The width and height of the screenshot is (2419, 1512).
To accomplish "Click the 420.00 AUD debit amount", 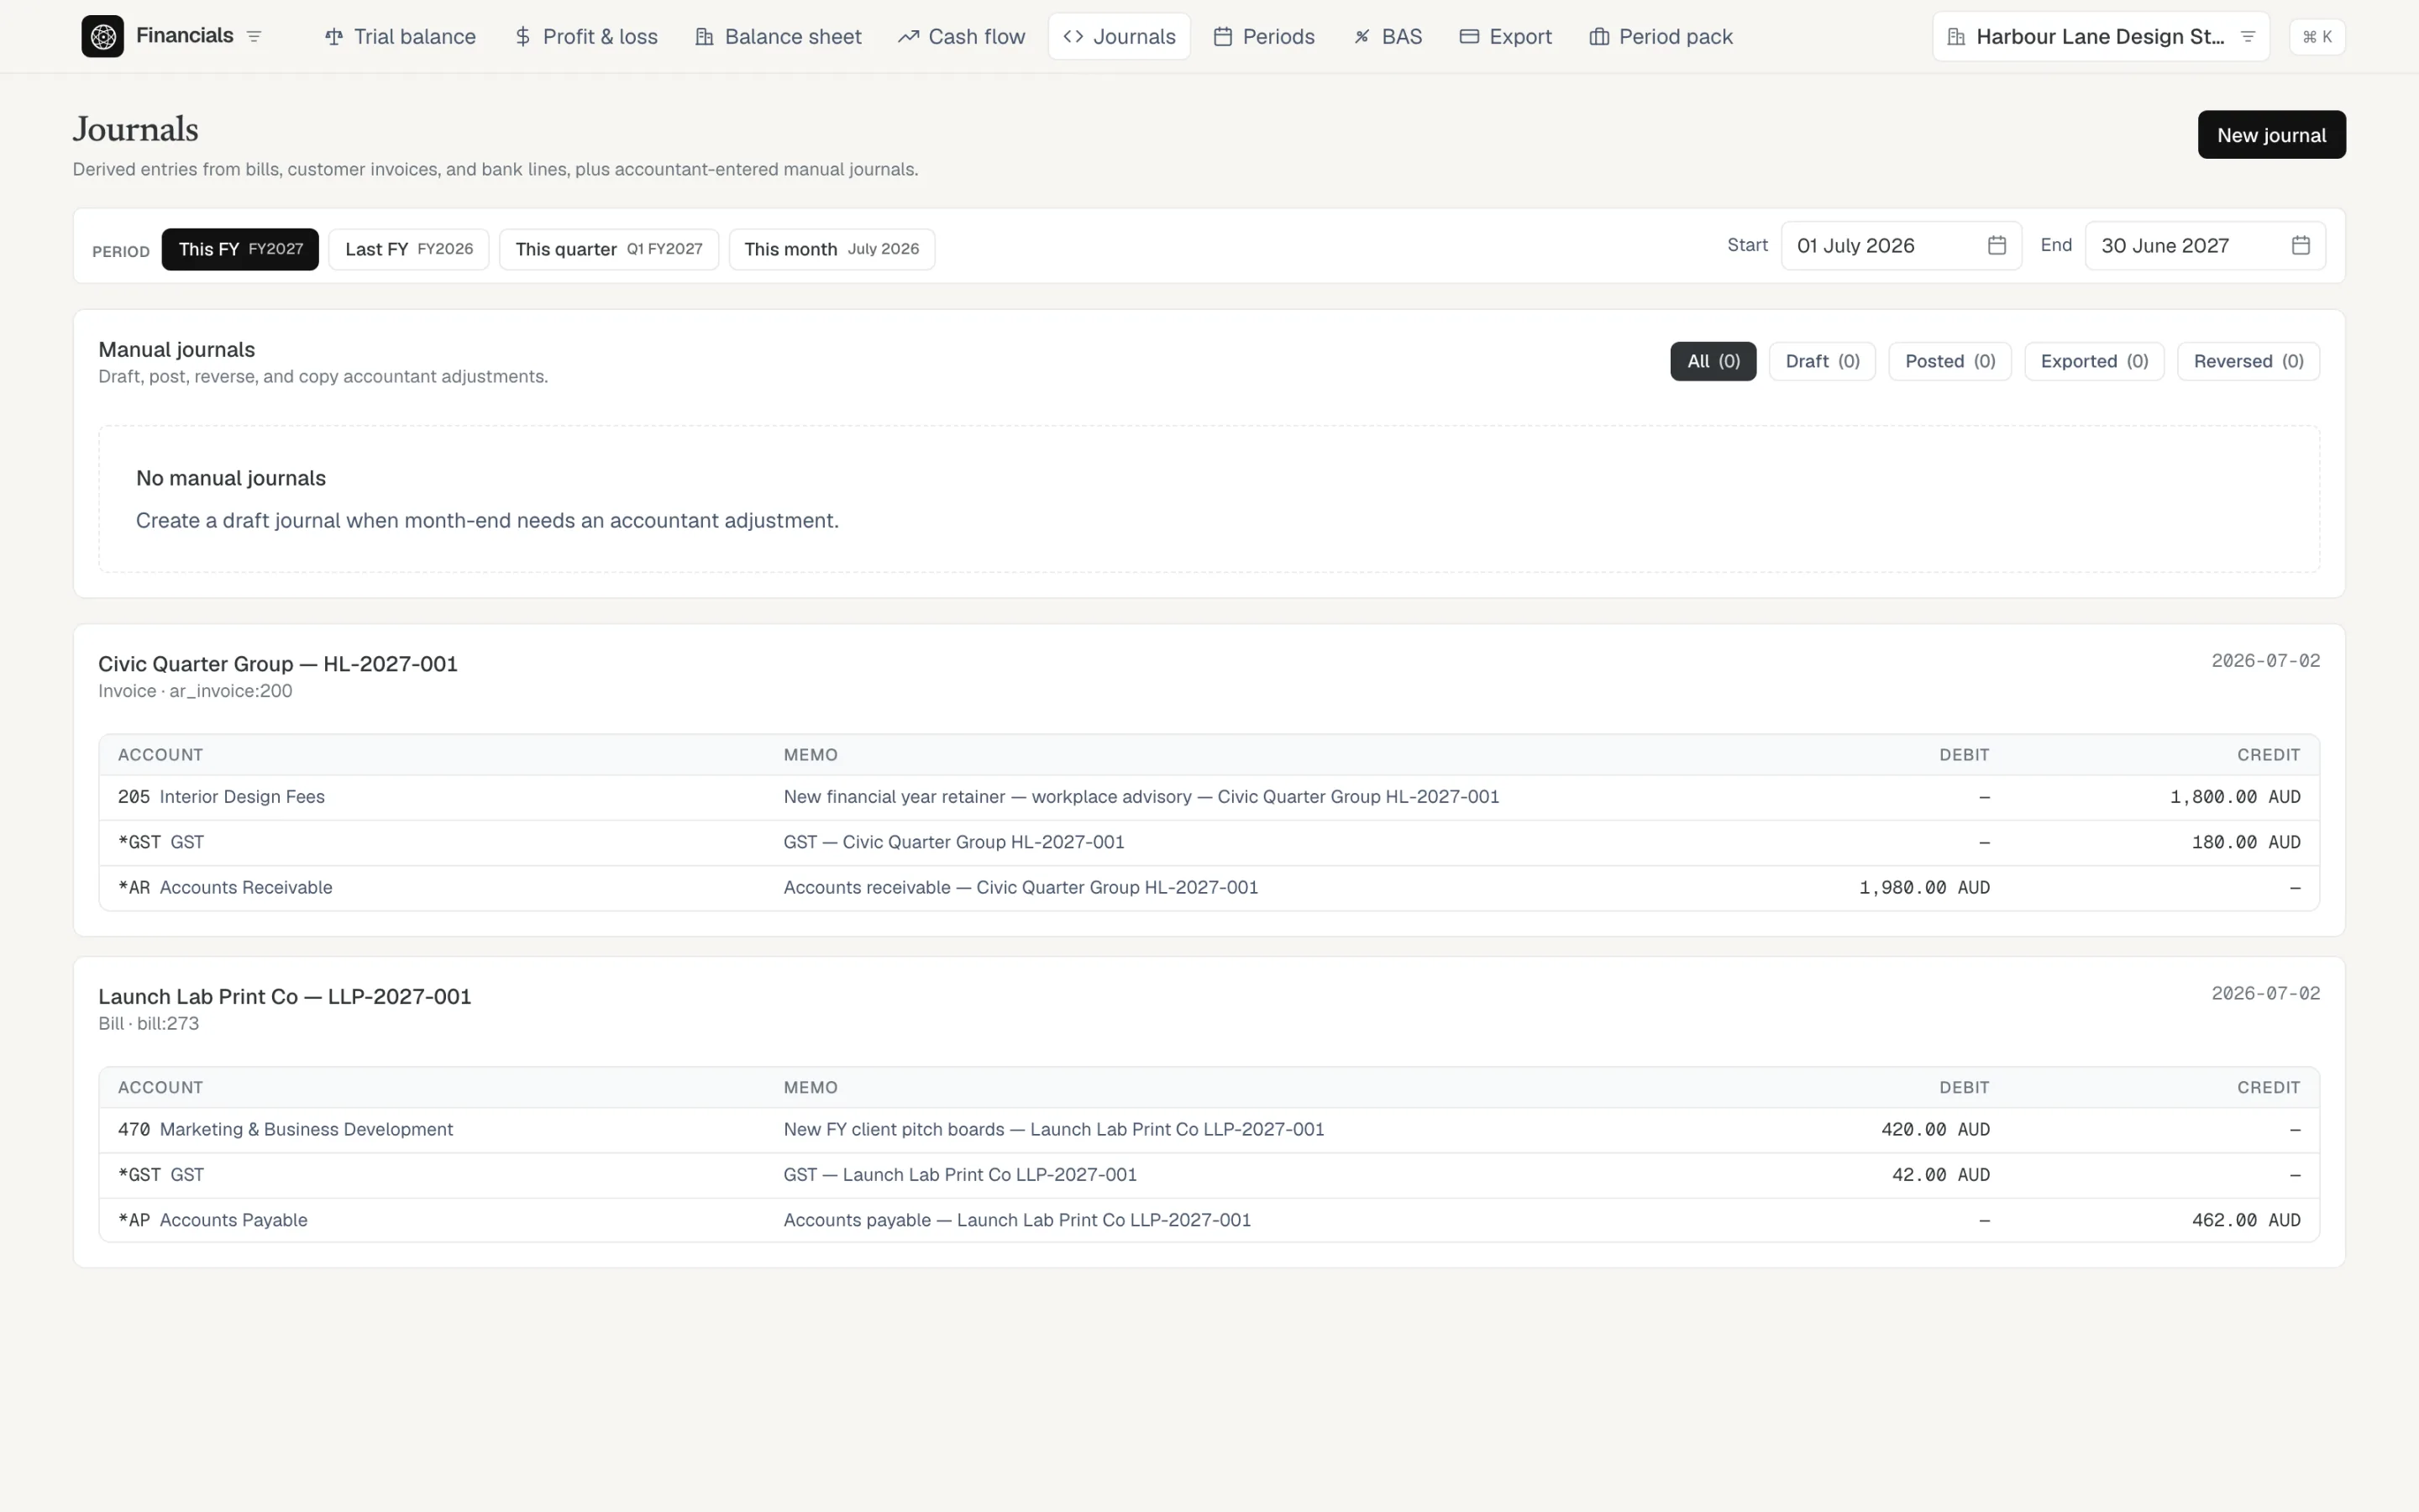I will [x=1935, y=1130].
